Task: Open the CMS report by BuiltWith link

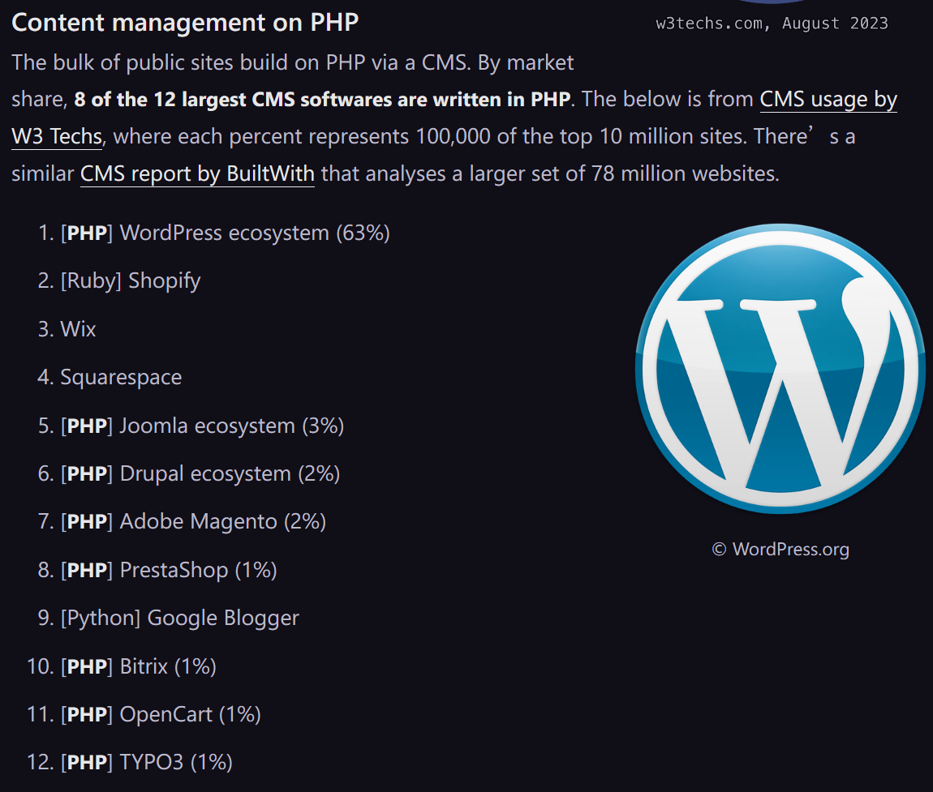Action: (x=197, y=173)
